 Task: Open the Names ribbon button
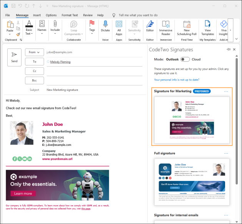pos(42,27)
